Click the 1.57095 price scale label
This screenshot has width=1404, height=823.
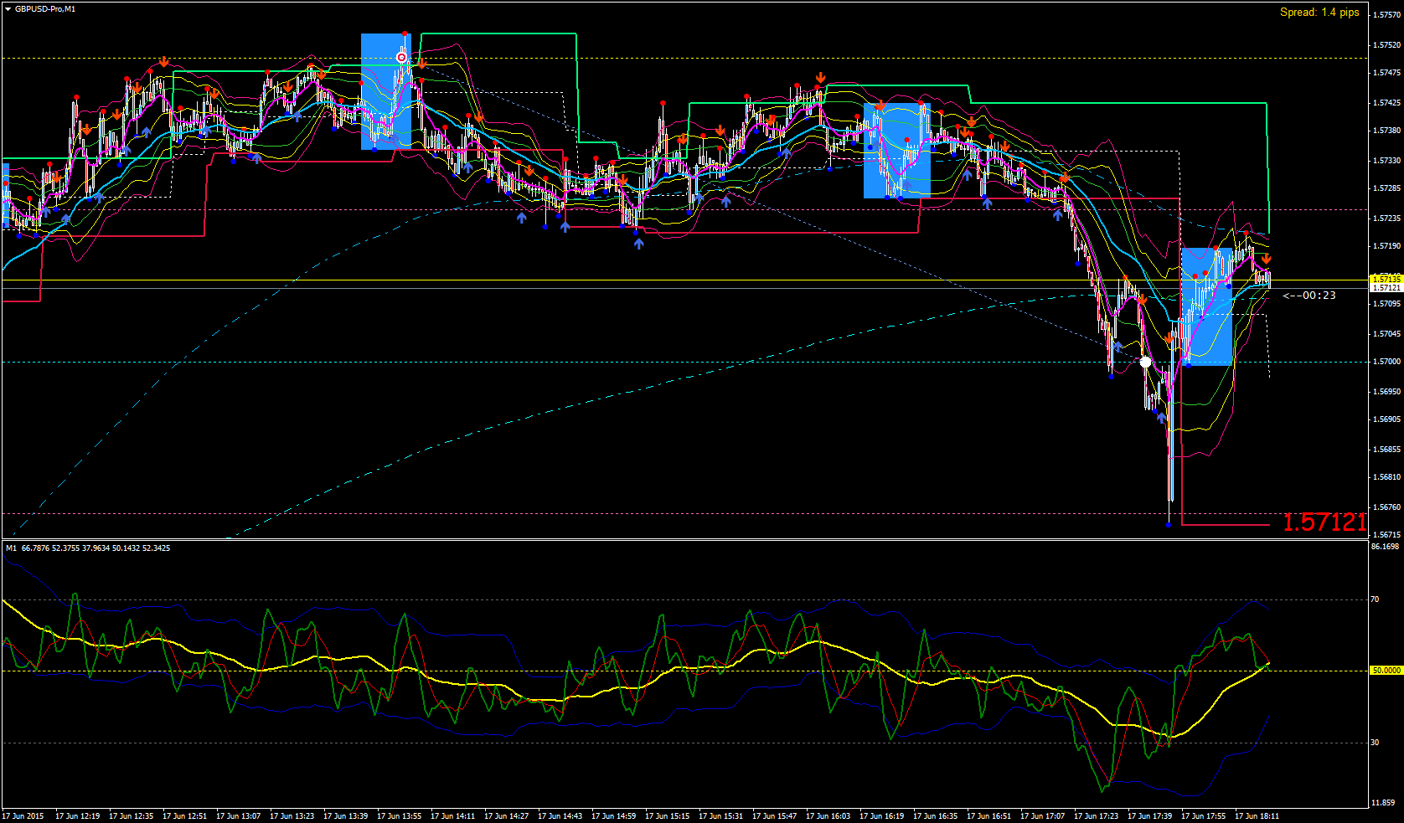(x=1387, y=304)
